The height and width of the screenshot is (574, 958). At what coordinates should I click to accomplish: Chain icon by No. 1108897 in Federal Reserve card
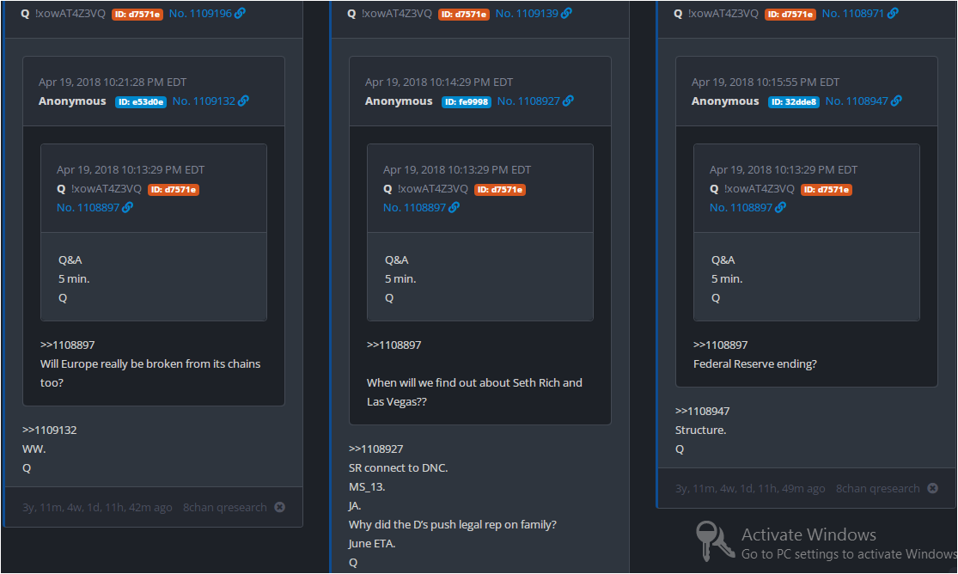(x=781, y=207)
